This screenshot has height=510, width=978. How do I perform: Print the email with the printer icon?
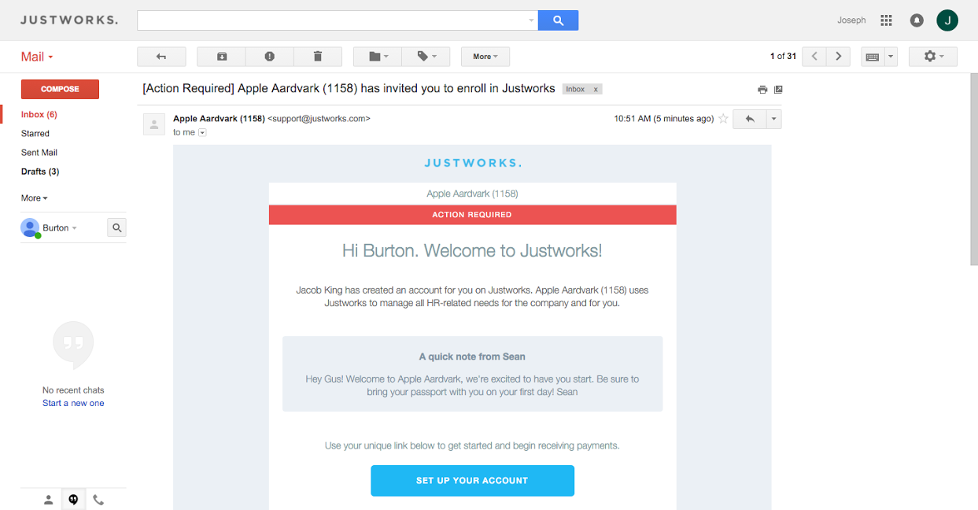(762, 90)
